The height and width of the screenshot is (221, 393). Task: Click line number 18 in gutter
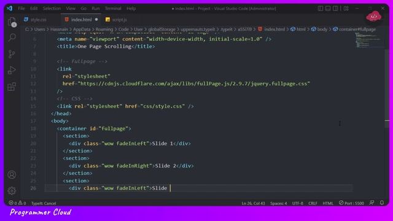click(33, 128)
